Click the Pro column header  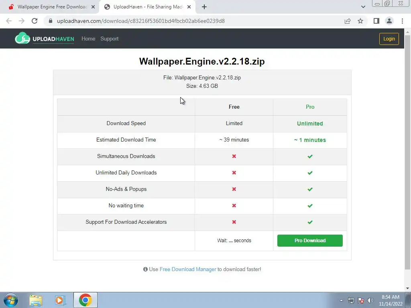[310, 107]
